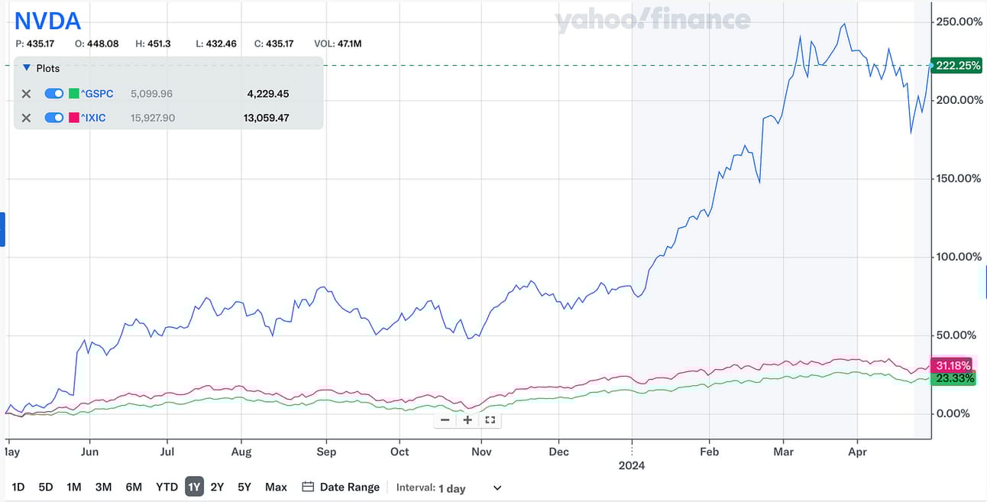Zoom out the chart with the minus icon
This screenshot has width=987, height=502.
(445, 419)
